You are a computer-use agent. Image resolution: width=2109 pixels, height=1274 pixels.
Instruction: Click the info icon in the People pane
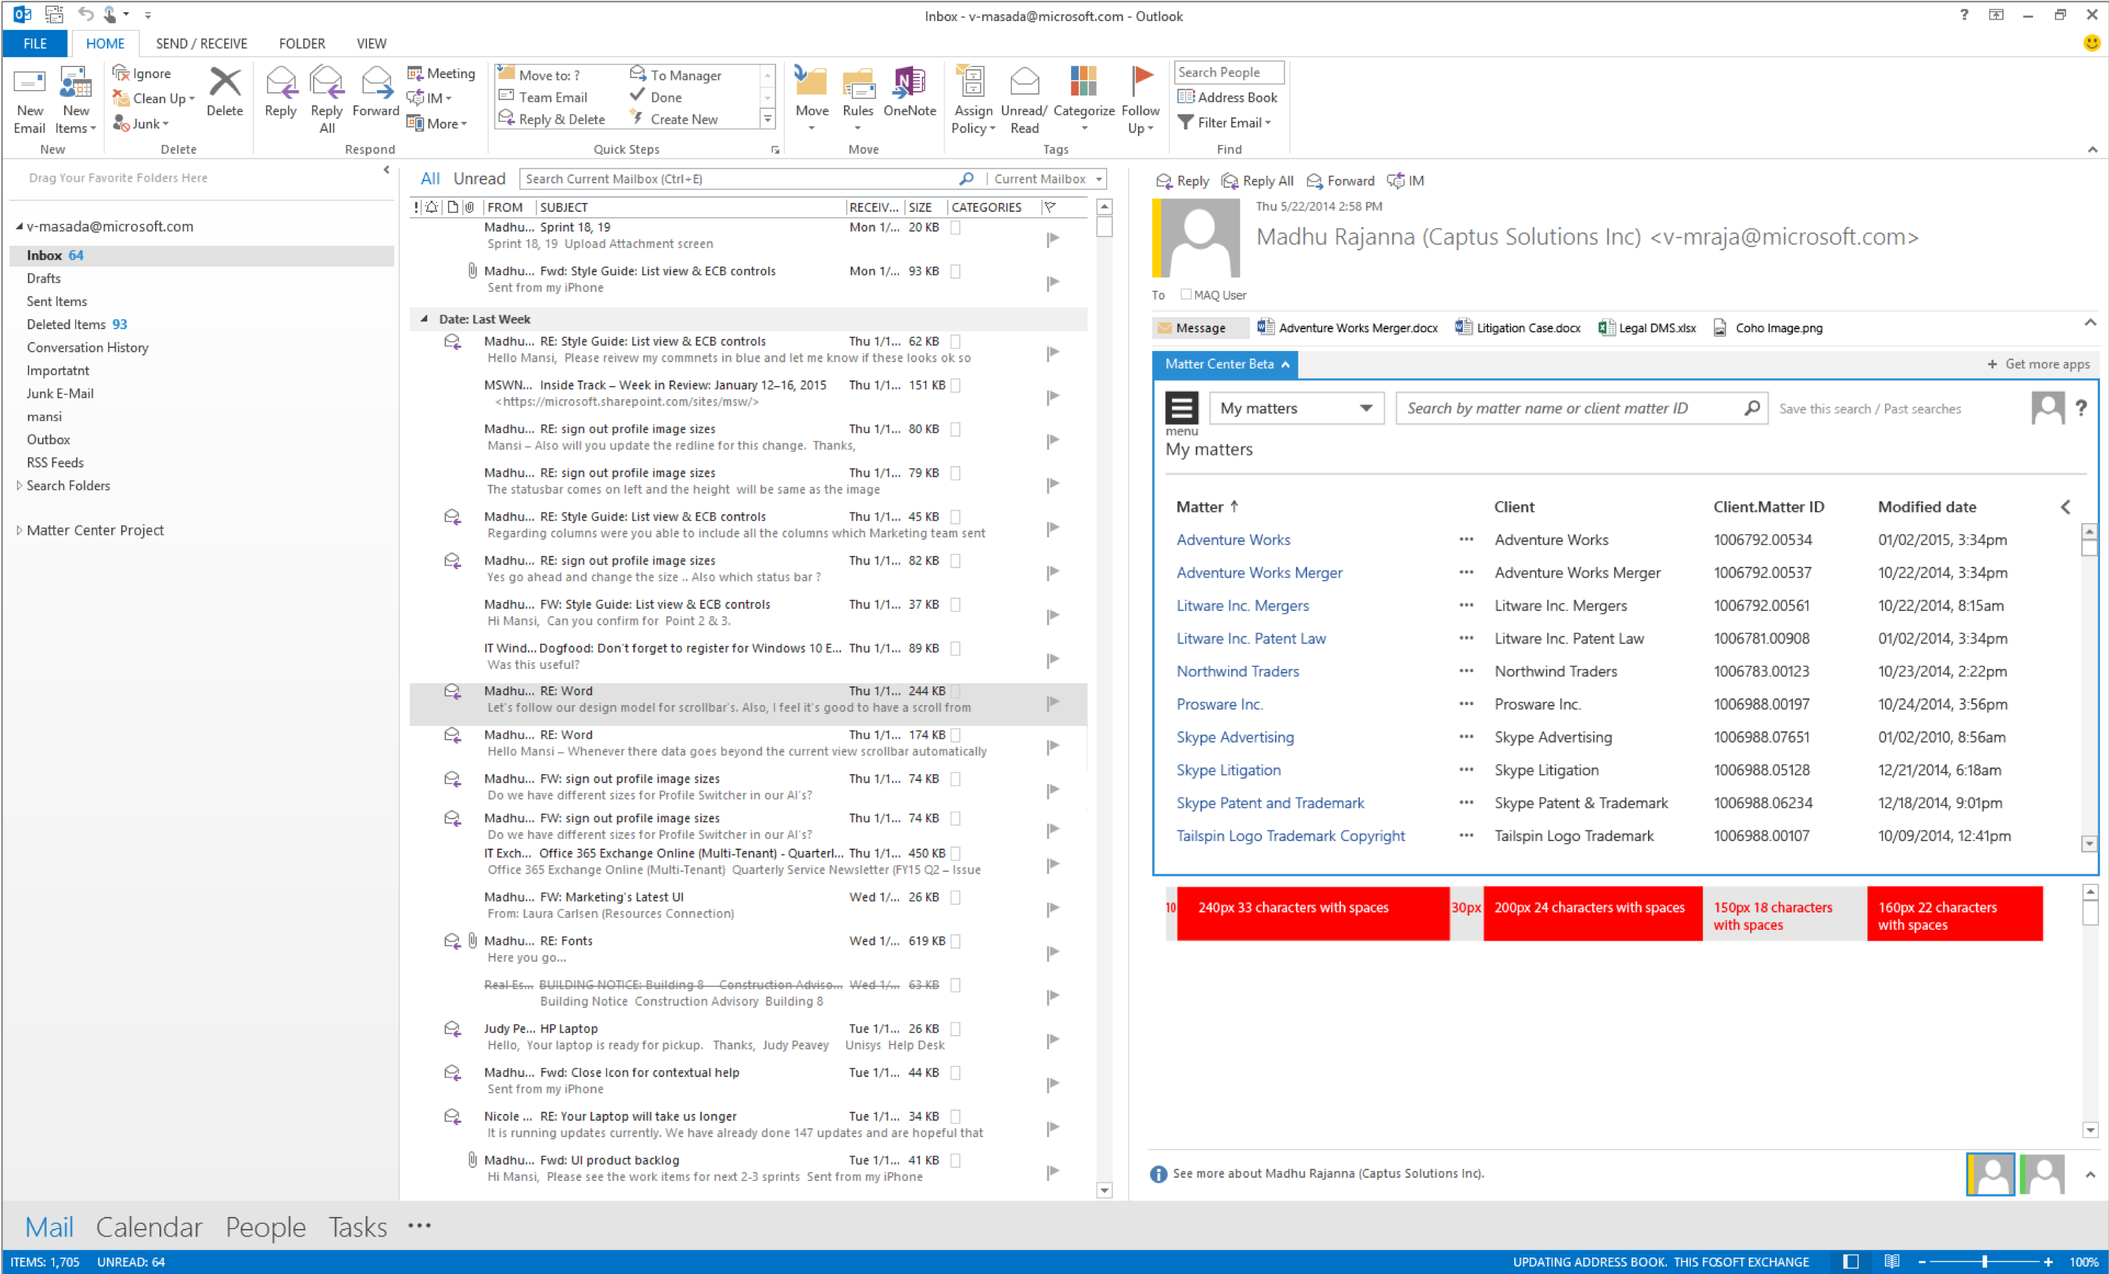pyautogui.click(x=1158, y=1174)
